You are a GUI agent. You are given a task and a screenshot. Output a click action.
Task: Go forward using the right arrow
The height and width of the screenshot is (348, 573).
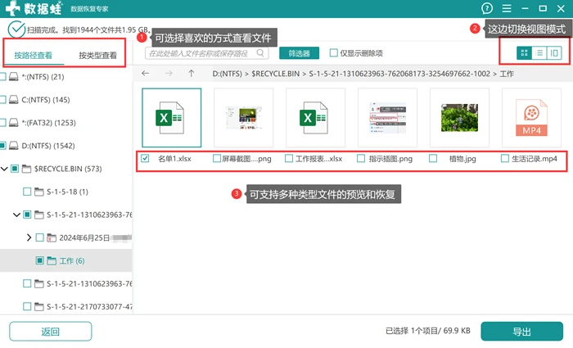[x=169, y=74]
